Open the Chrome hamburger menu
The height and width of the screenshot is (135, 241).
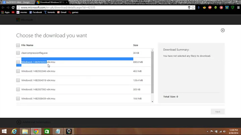pos(238,7)
